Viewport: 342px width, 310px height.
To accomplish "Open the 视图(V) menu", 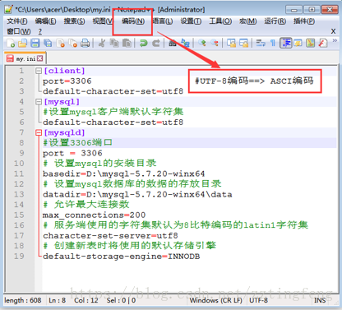I will [x=103, y=21].
